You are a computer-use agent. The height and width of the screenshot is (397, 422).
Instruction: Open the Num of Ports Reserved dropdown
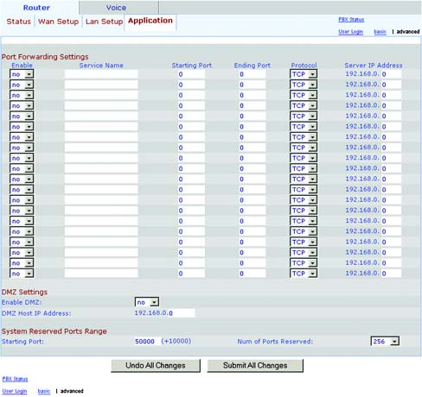click(385, 341)
